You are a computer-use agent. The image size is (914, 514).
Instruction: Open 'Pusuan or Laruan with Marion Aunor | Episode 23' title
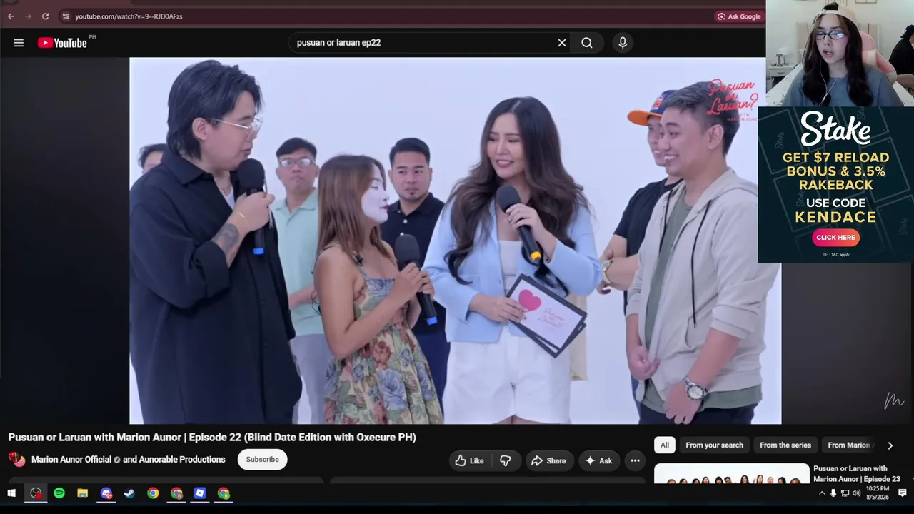pos(857,474)
